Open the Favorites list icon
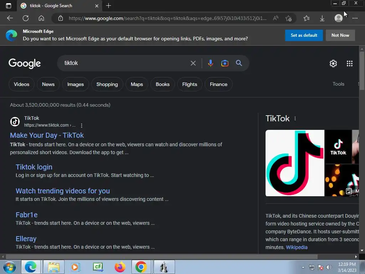This screenshot has width=365, height=274. (307, 18)
